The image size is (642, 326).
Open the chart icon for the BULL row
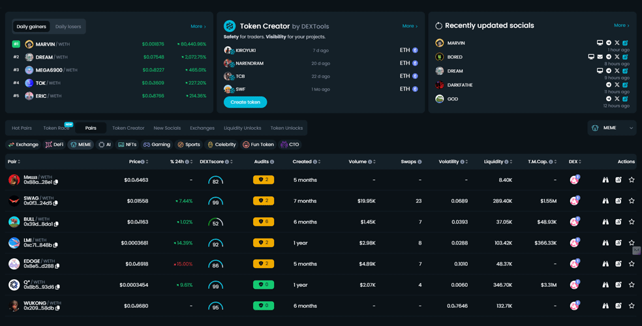tap(619, 222)
